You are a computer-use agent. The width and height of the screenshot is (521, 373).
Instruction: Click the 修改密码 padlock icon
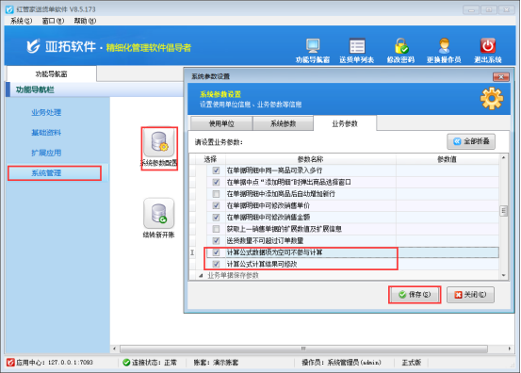401,46
